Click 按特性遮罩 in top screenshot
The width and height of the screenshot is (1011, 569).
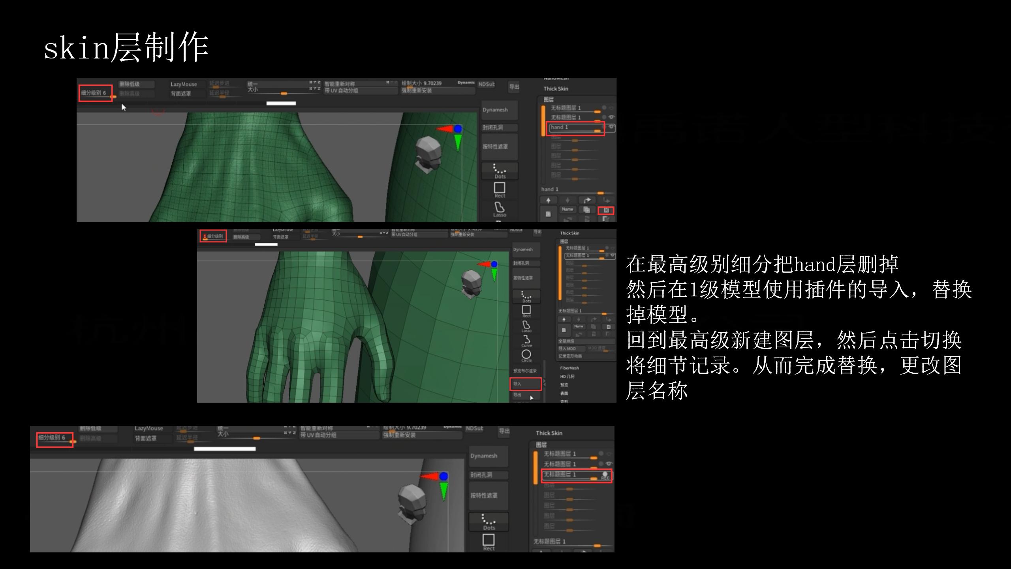(500, 147)
